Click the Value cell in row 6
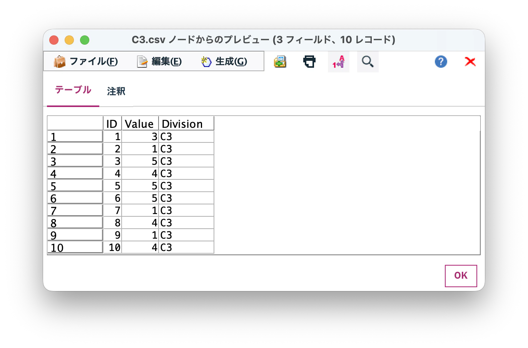Image resolution: width=528 pixels, height=348 pixels. point(140,198)
